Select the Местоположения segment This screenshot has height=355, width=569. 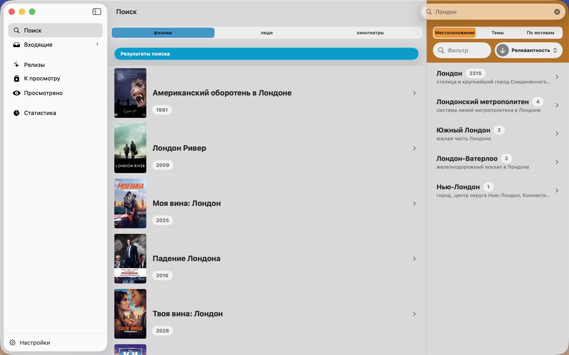point(455,33)
